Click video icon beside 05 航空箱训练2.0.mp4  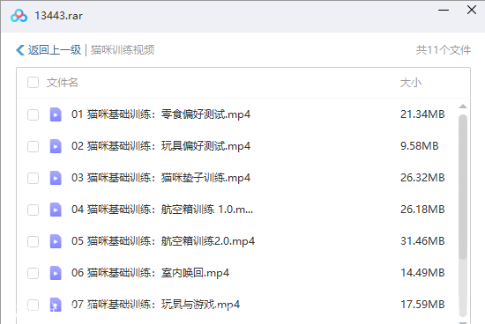click(x=56, y=241)
